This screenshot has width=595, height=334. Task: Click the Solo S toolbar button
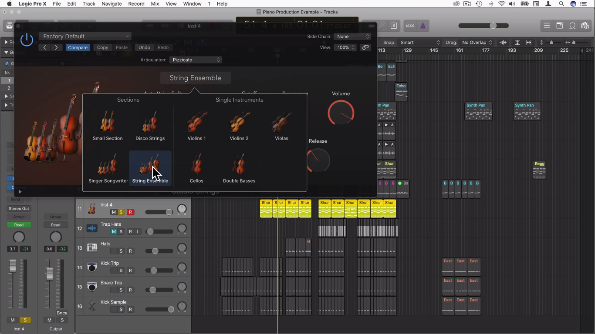pyautogui.click(x=394, y=26)
